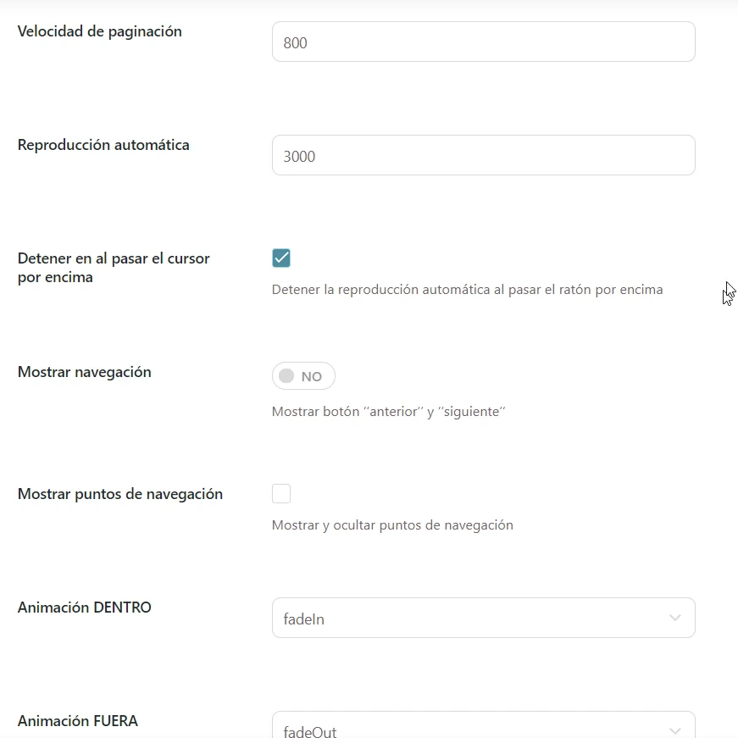Open the Animación FUERA fadeOut dropdown
This screenshot has height=738, width=738.
click(483, 725)
